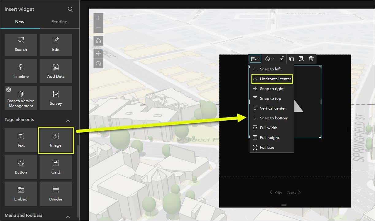Toggle visibility of the selected element
The height and width of the screenshot is (221, 375).
point(301,59)
